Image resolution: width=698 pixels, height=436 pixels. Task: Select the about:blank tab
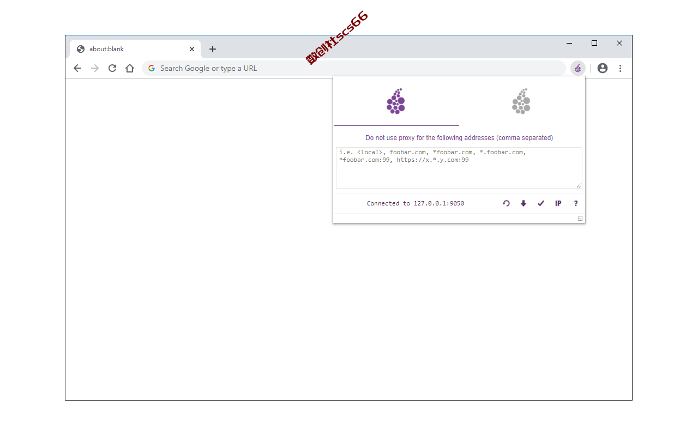tap(135, 49)
